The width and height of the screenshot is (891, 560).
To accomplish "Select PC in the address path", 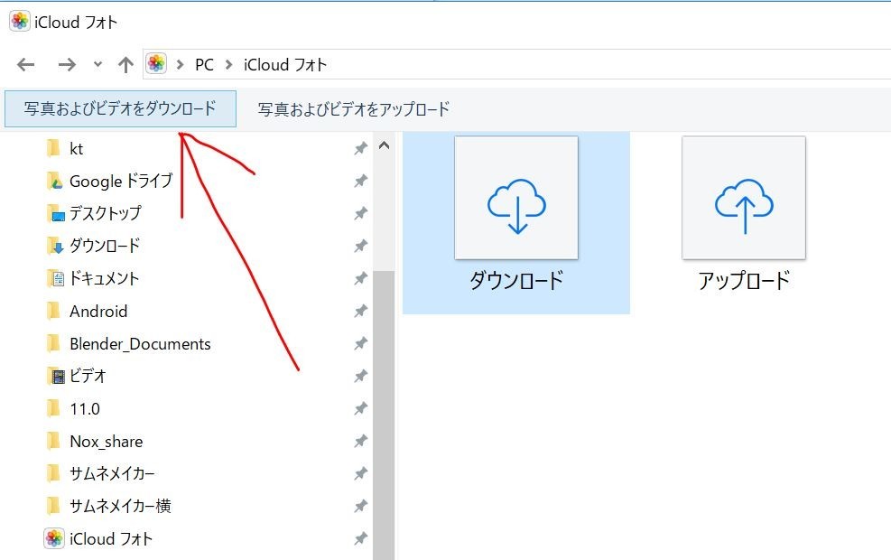I will pyautogui.click(x=204, y=65).
